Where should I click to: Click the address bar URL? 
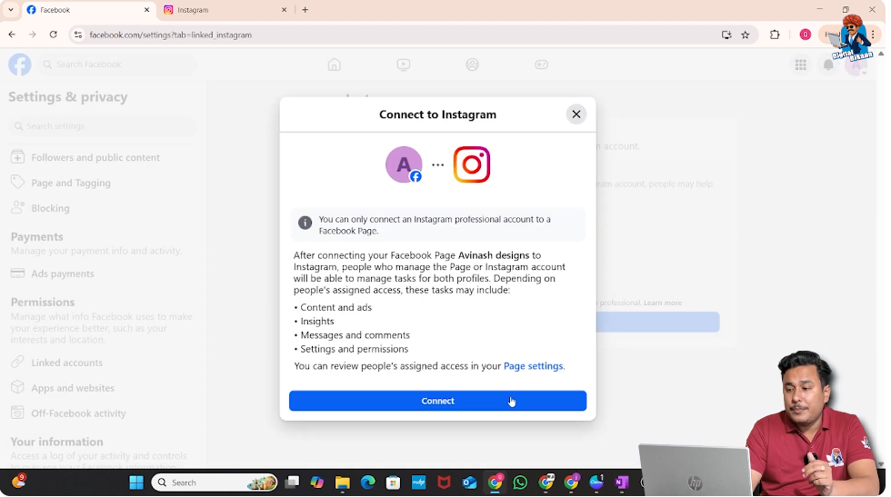171,35
